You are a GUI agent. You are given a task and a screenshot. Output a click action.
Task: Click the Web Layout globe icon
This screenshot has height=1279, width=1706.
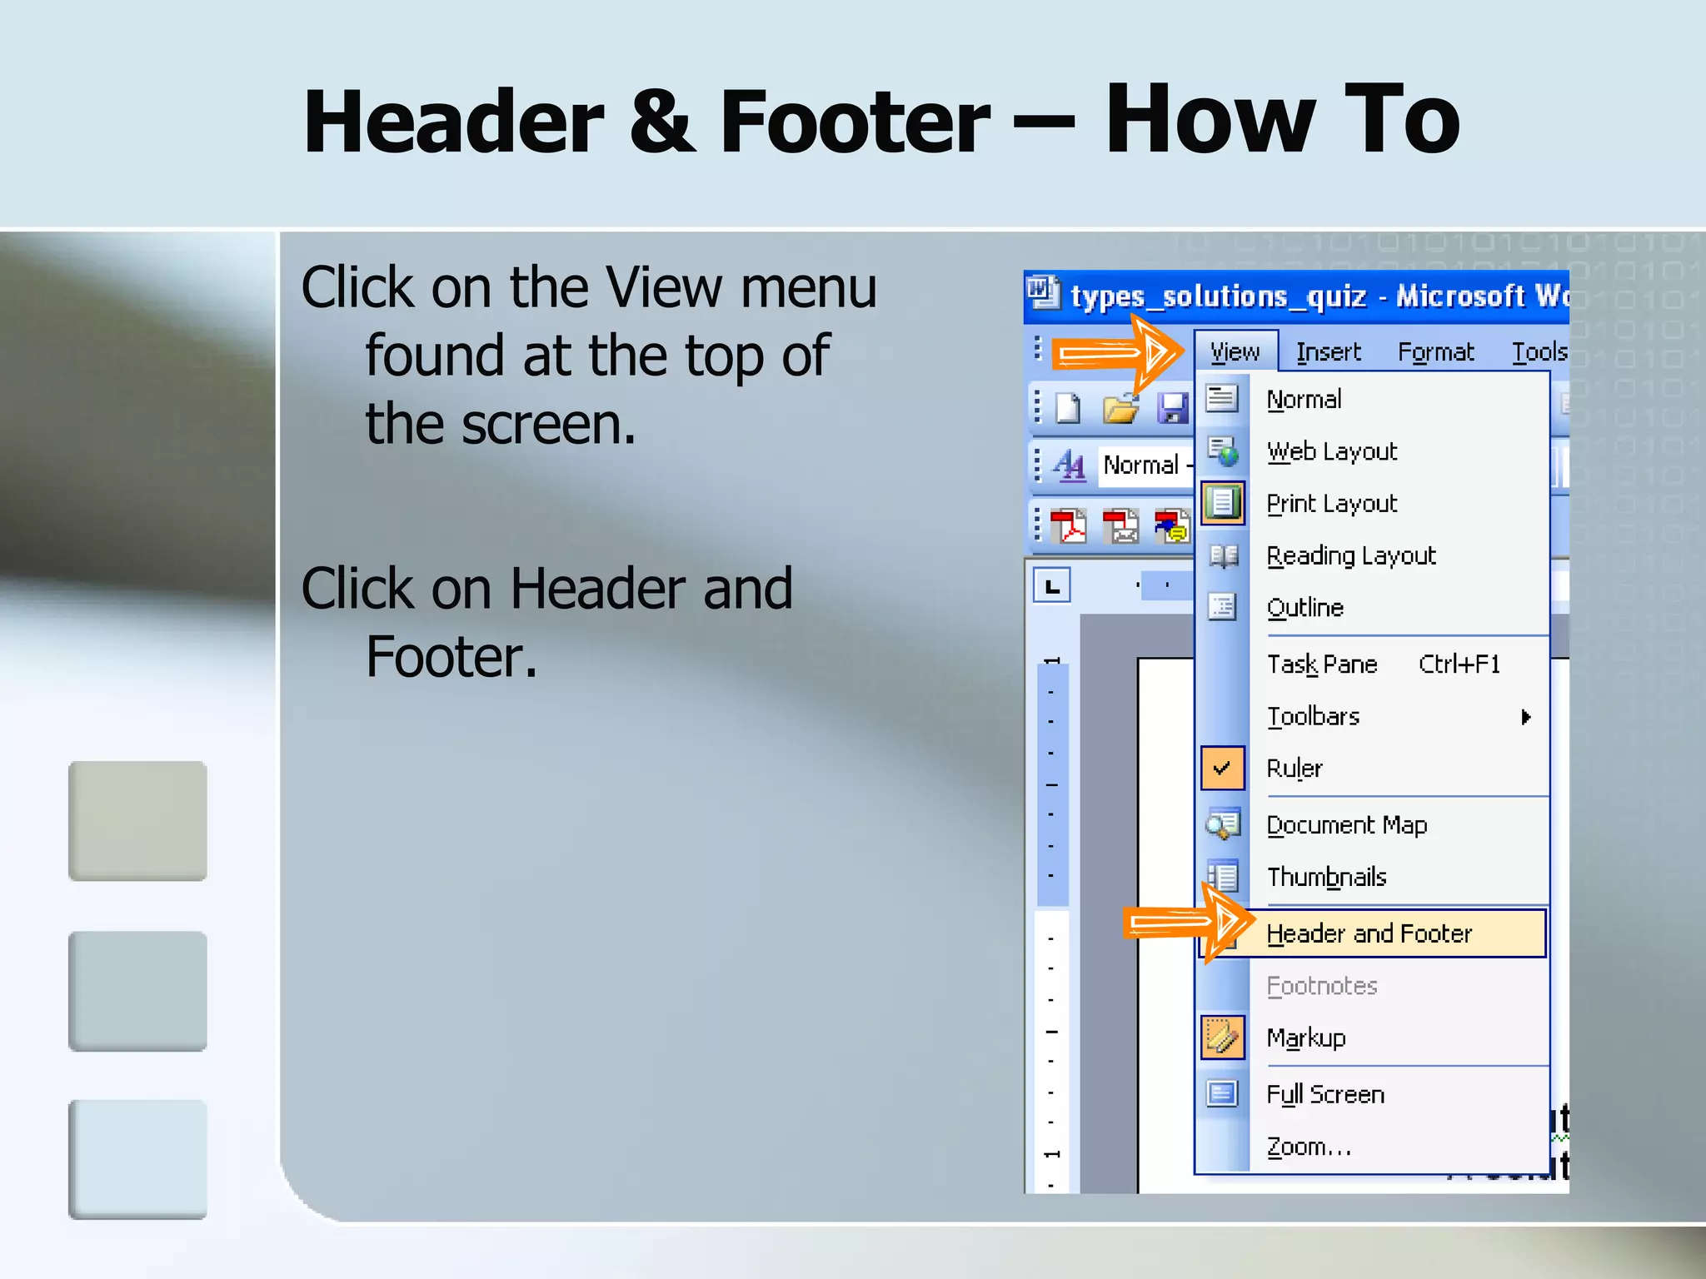pyautogui.click(x=1223, y=451)
